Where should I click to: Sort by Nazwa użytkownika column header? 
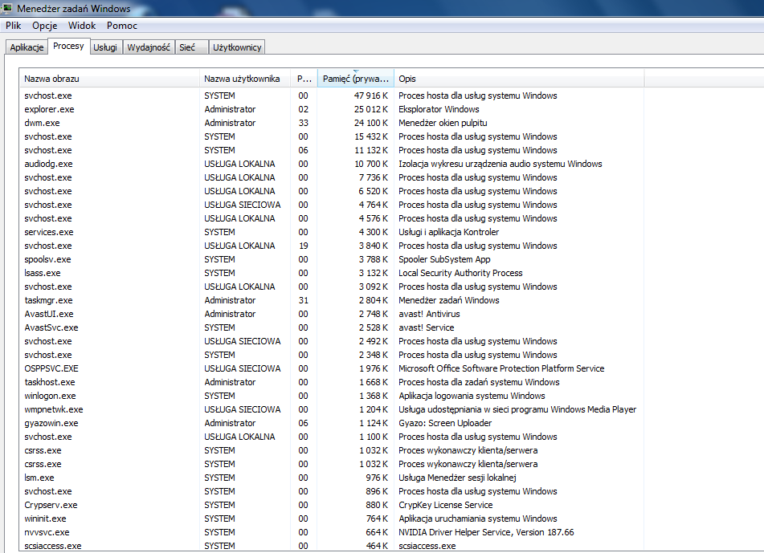coord(245,79)
